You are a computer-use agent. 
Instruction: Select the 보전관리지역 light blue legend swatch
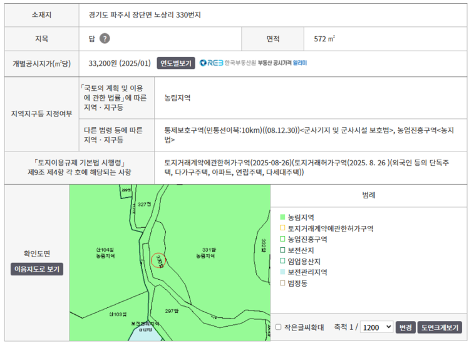coord(282,272)
